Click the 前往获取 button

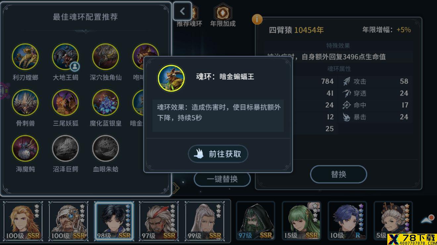click(x=218, y=154)
